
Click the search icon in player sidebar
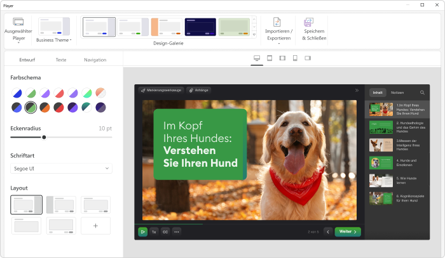pos(422,93)
